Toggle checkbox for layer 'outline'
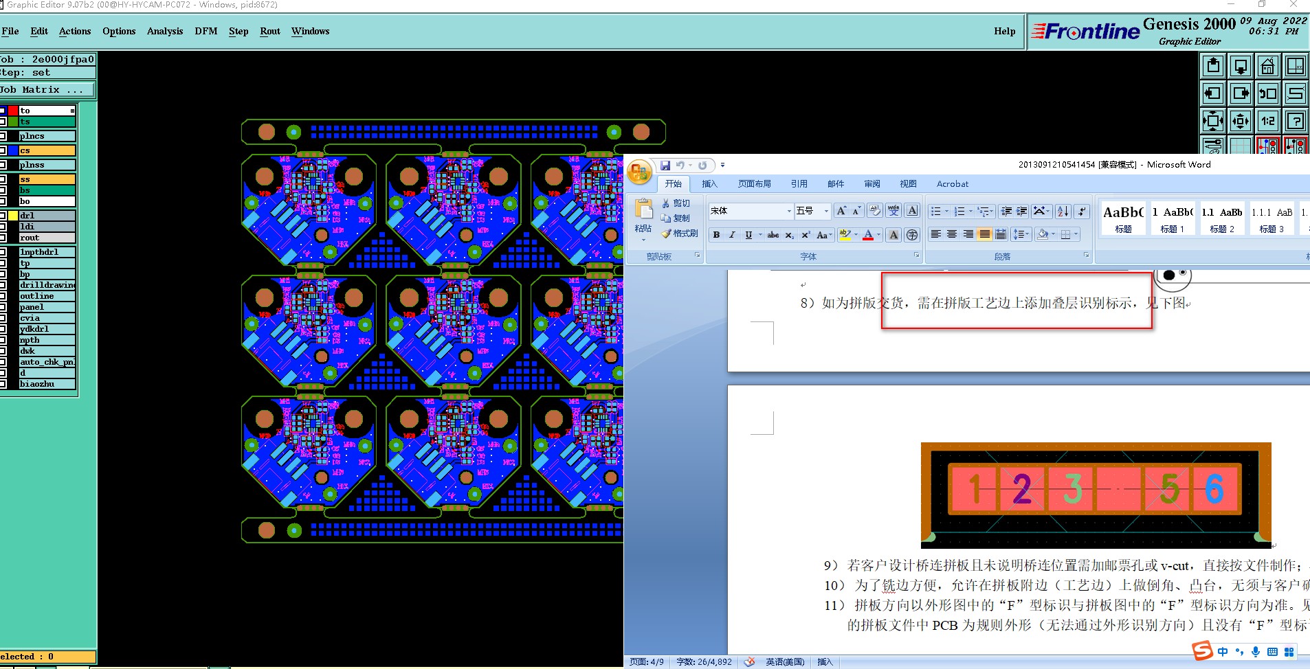1310x669 pixels. [x=3, y=296]
